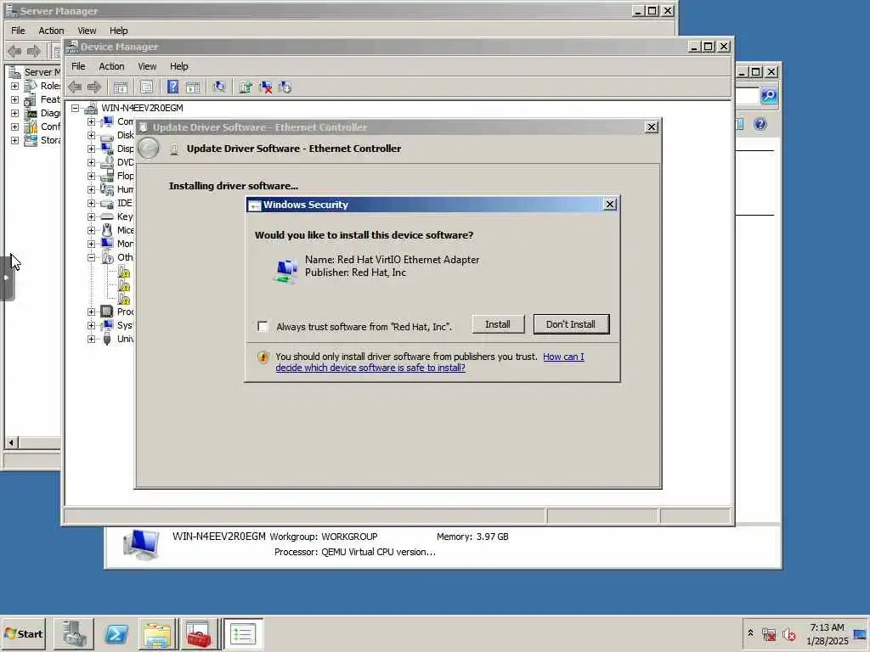Toggle Action pane icon in Device Manager toolbar
The width and height of the screenshot is (870, 652).
(193, 87)
